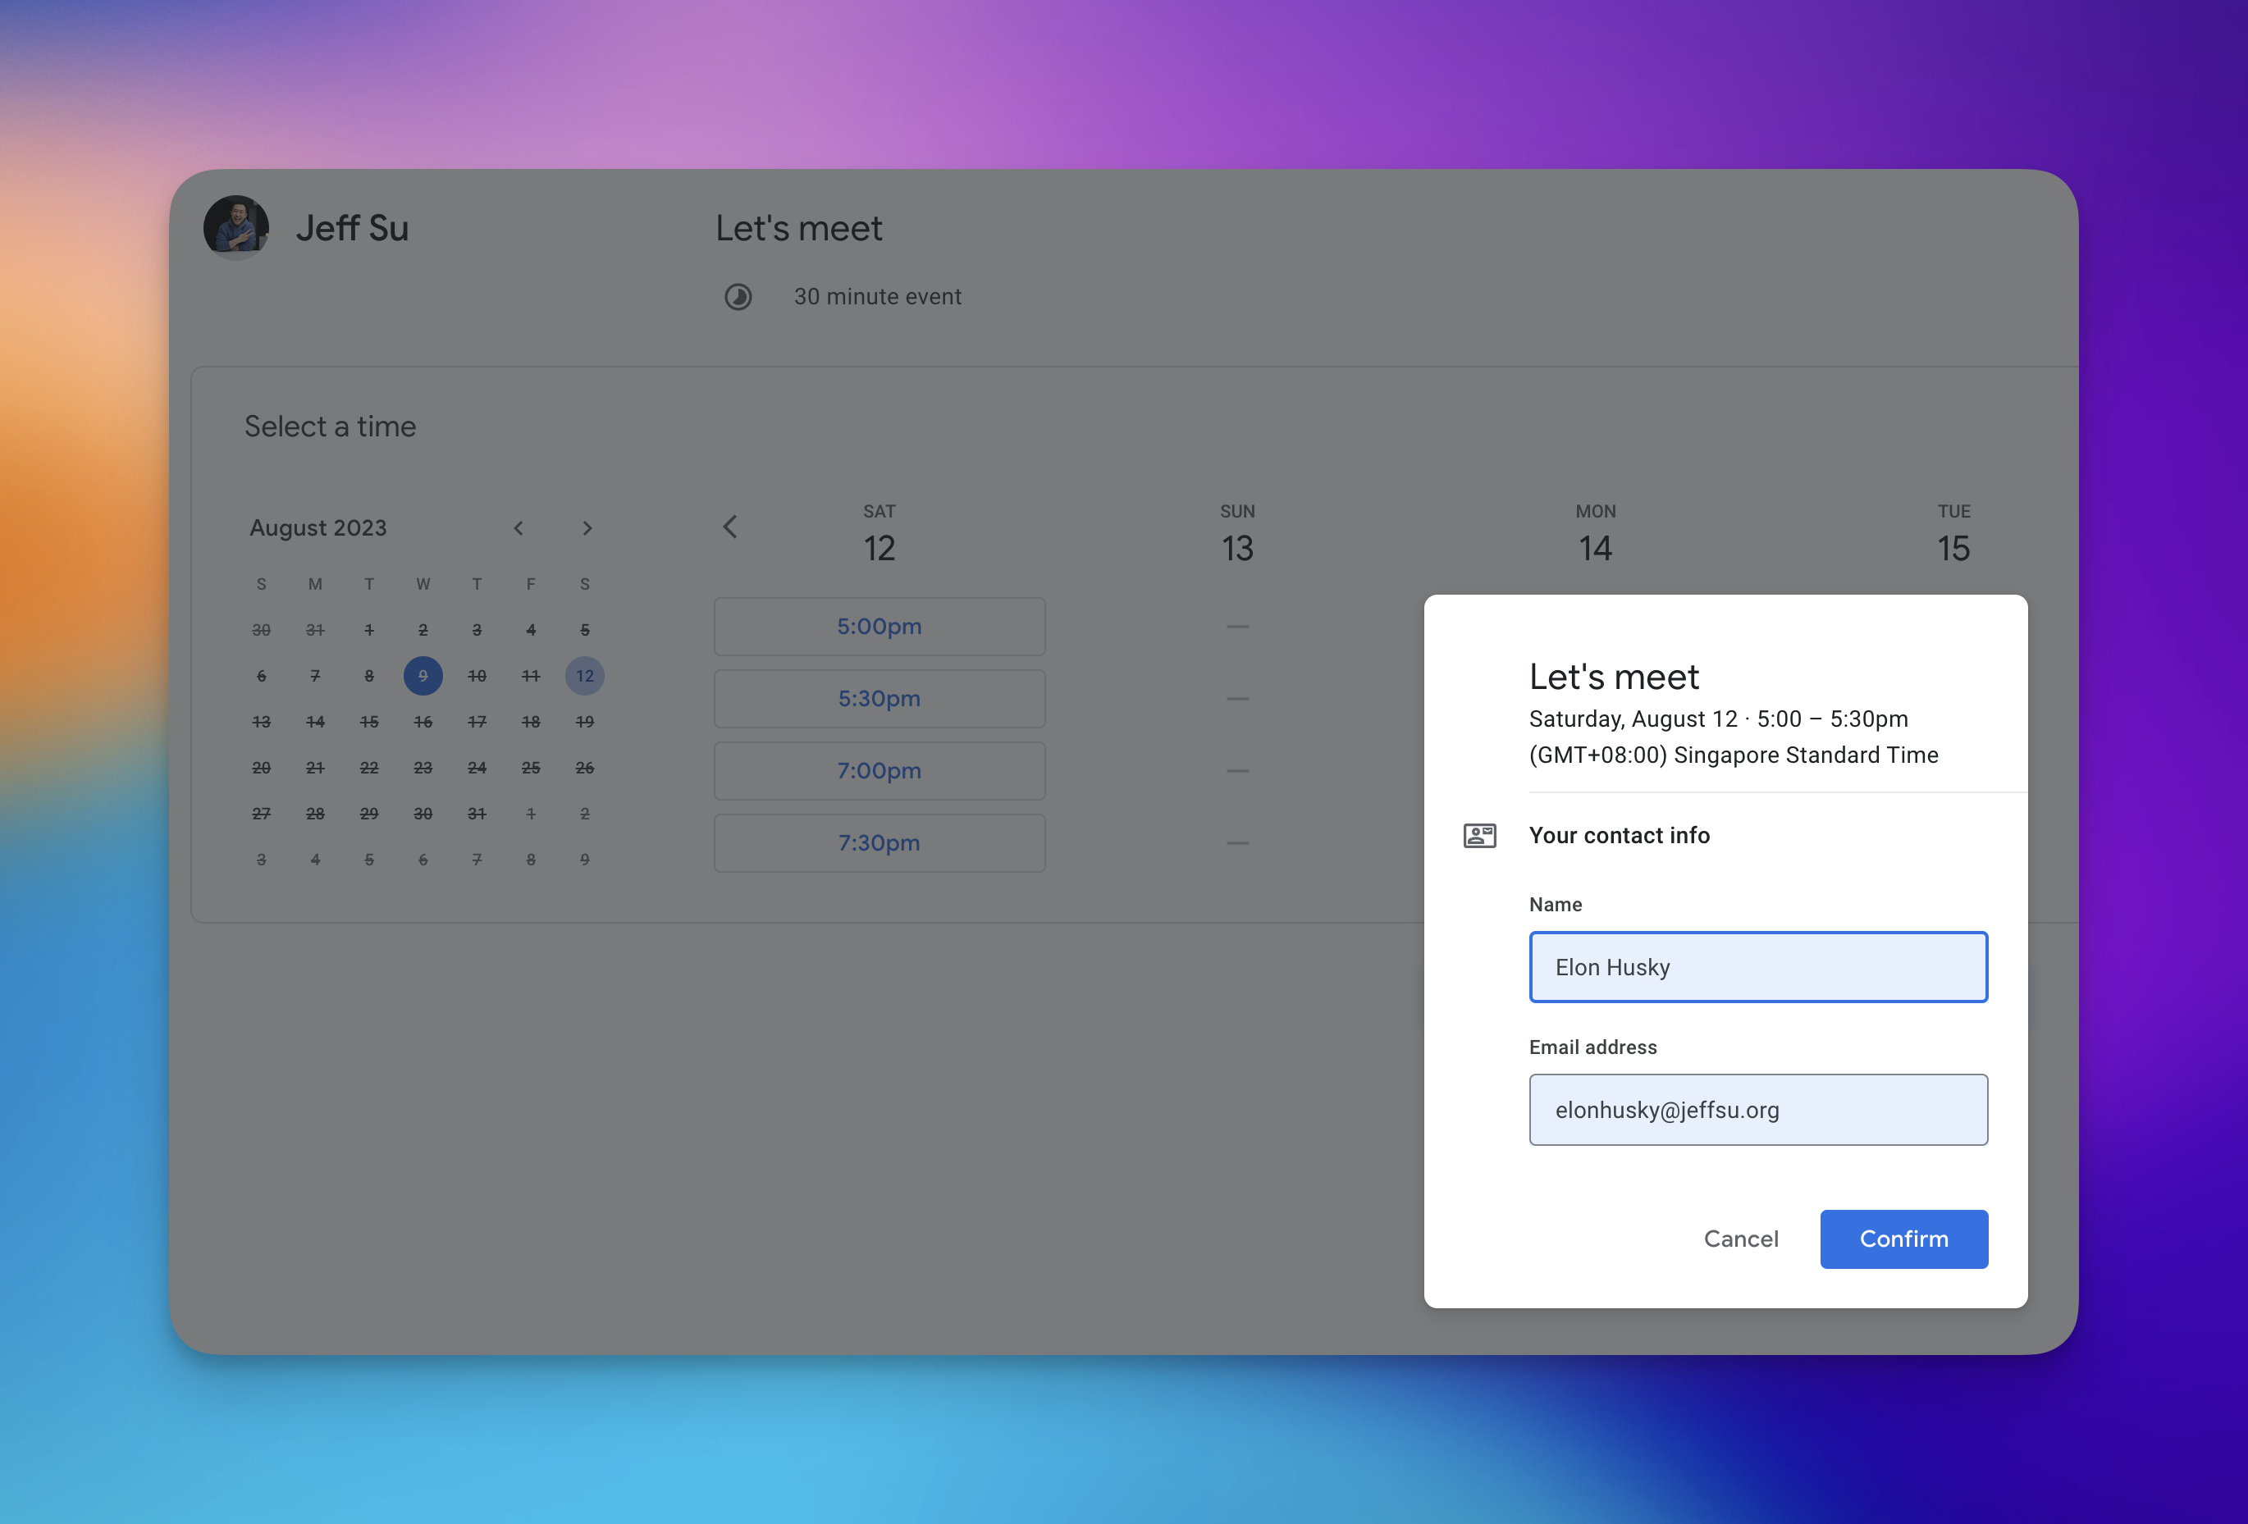The width and height of the screenshot is (2248, 1524).
Task: Choose the 7:00pm time slot
Action: [880, 771]
